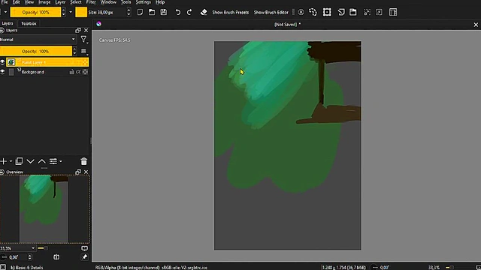Open the dropdown arrow left of brush Opacity
This screenshot has height=270, width=481.
(x=5, y=12)
